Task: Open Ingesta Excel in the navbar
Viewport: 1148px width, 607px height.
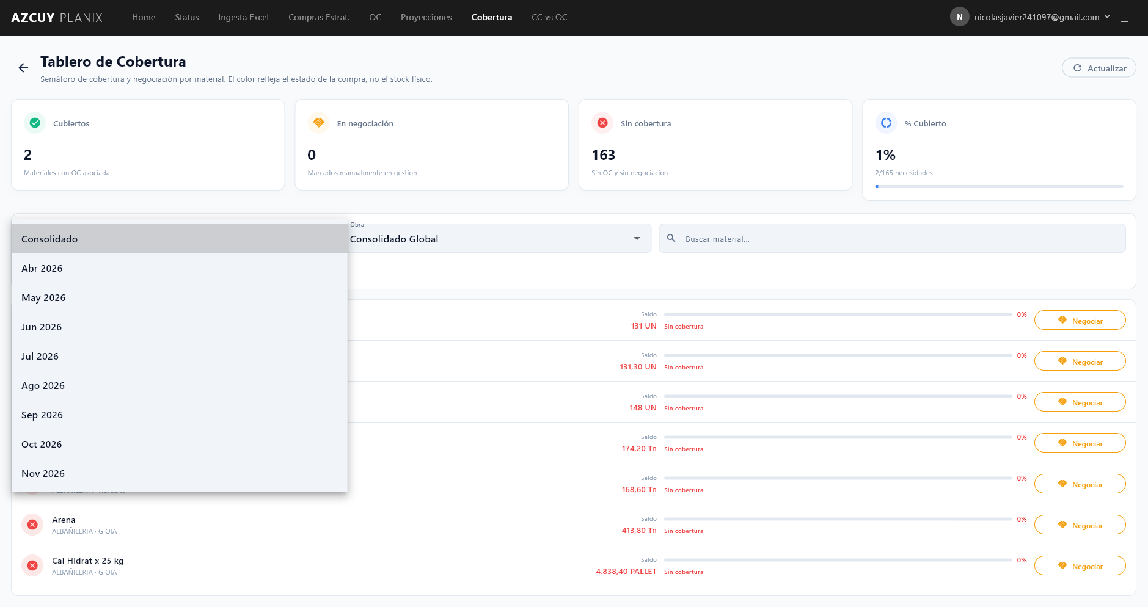Action: (243, 17)
